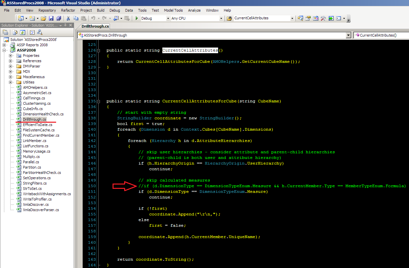
Task: Open the ASStoredProcs.Drillthrough class dropdown
Action: 348,35
